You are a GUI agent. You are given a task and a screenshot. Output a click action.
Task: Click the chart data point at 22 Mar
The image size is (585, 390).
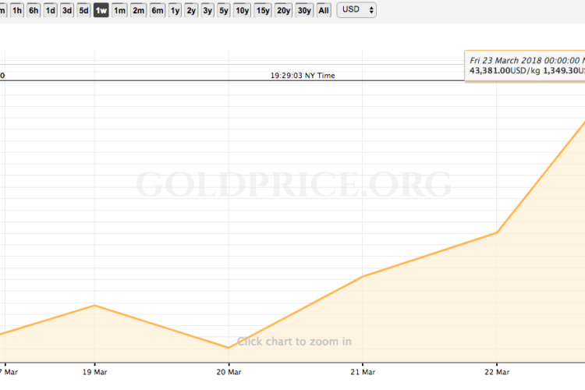pyautogui.click(x=497, y=232)
